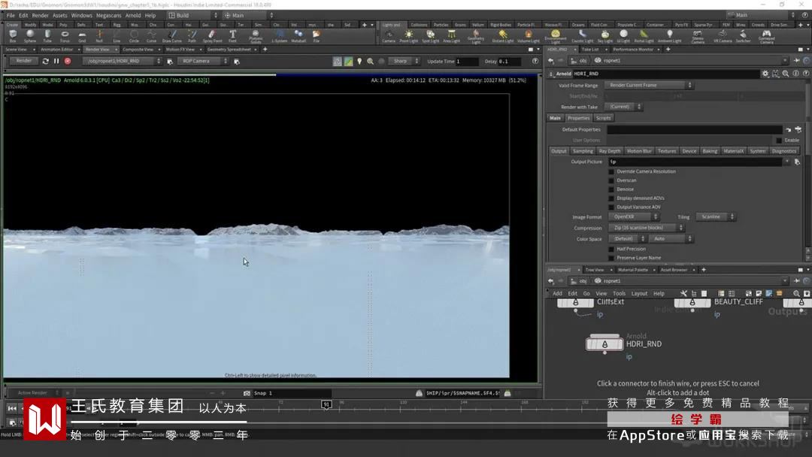Screen dimensions: 812x457
Task: Select the Metaball shelf tool
Action: [x=298, y=36]
